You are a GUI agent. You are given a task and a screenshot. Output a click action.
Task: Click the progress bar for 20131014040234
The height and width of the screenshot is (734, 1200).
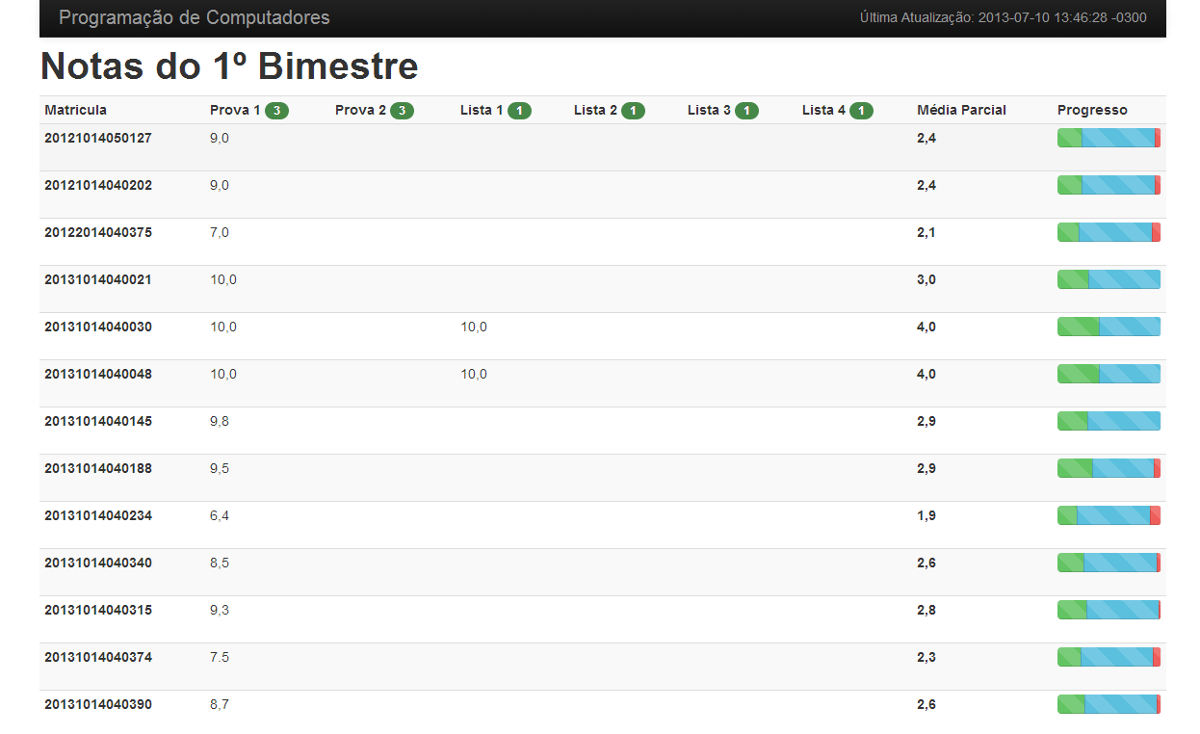(x=1109, y=515)
